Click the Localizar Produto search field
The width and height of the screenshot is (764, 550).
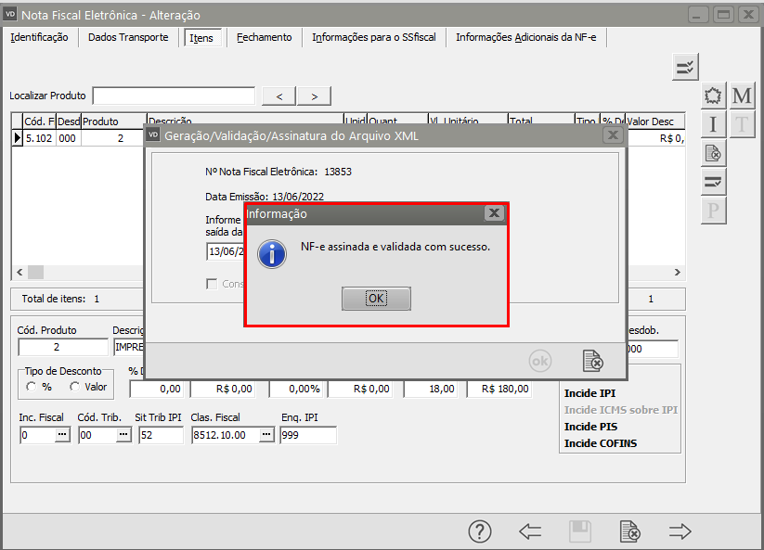[x=174, y=96]
